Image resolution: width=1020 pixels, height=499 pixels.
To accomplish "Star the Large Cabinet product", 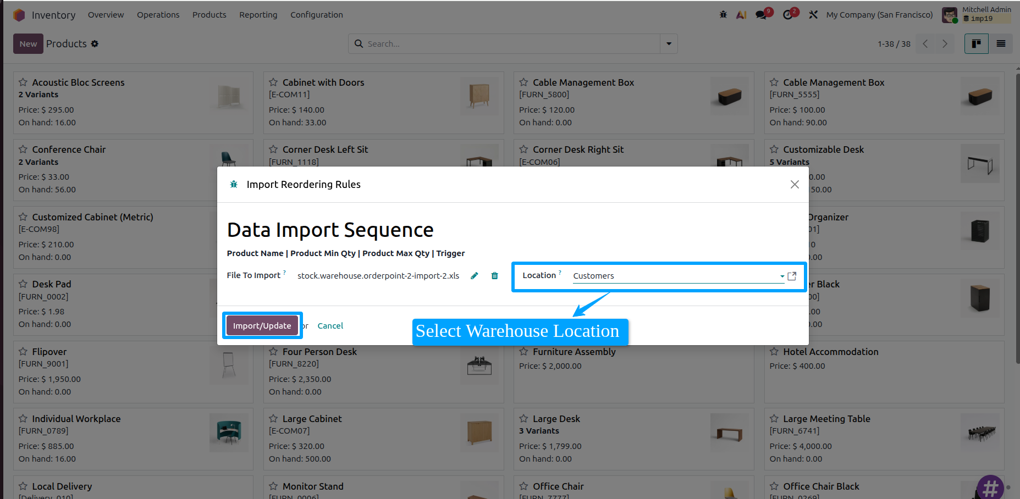I will point(273,419).
